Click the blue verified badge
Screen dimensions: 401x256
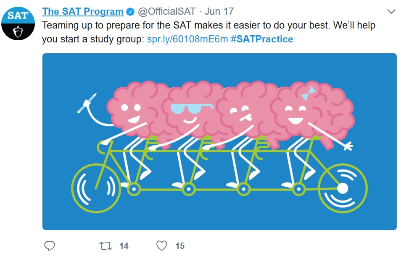coord(130,12)
